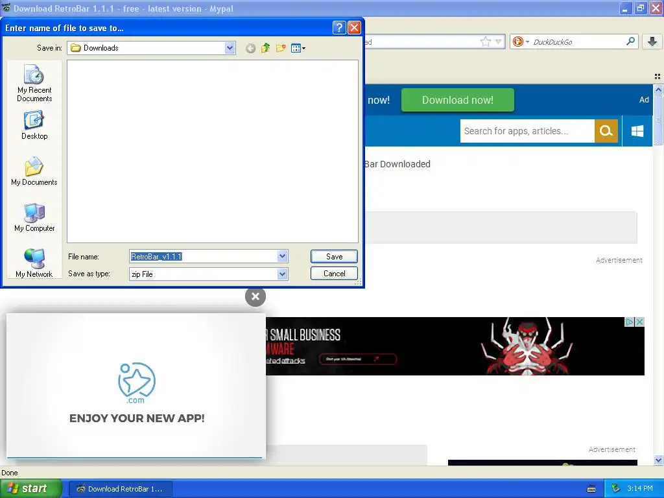Close the Small Business banner ad
664x498 pixels.
[x=640, y=322]
